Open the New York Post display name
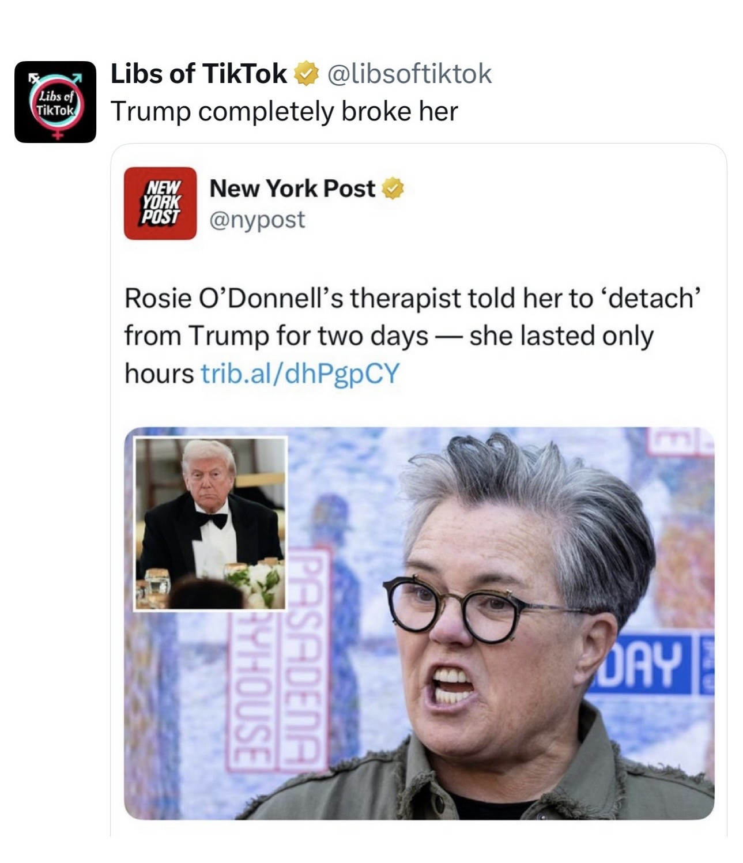743x863 pixels. point(292,189)
